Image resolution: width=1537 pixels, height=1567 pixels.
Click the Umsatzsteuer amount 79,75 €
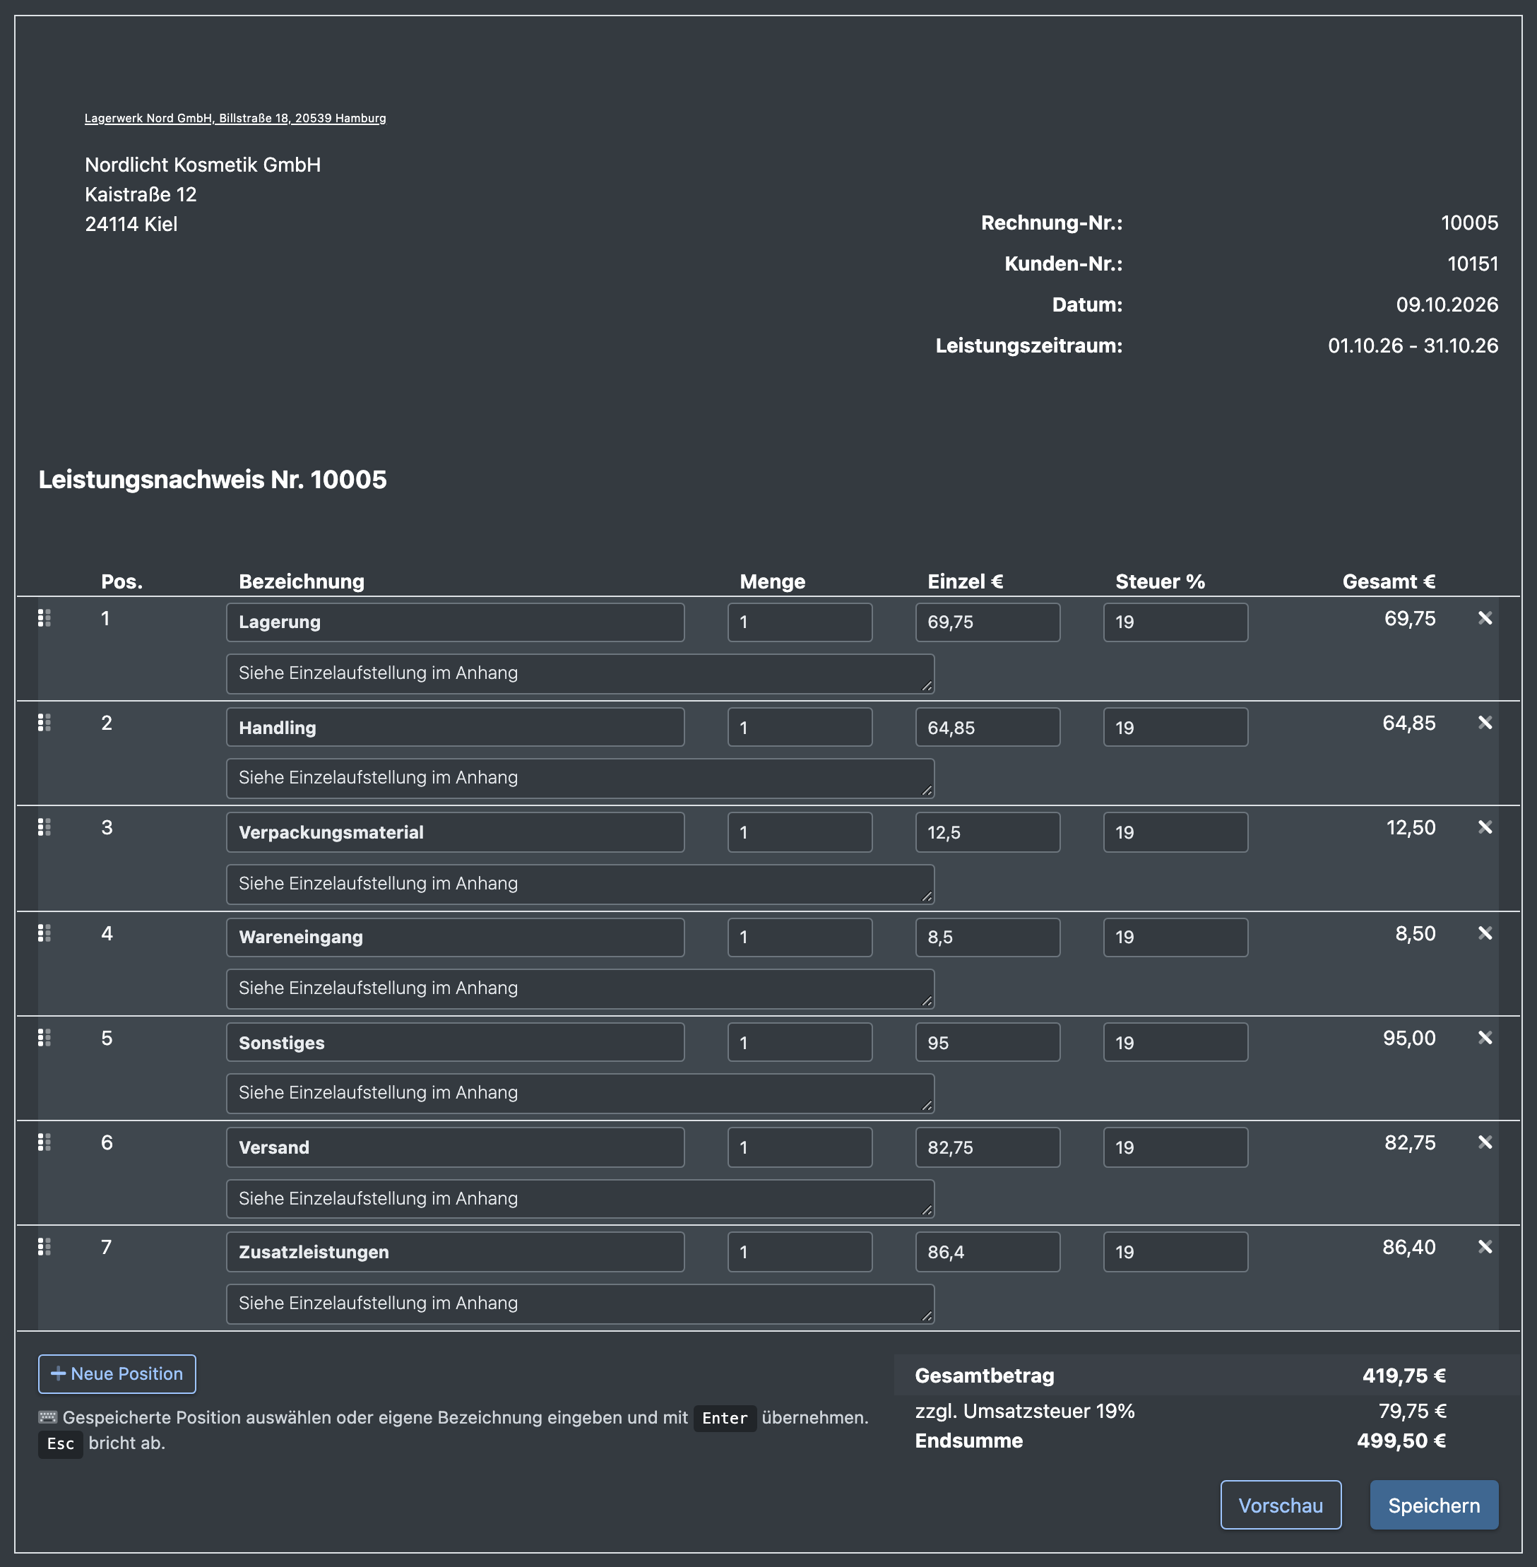[1412, 1411]
